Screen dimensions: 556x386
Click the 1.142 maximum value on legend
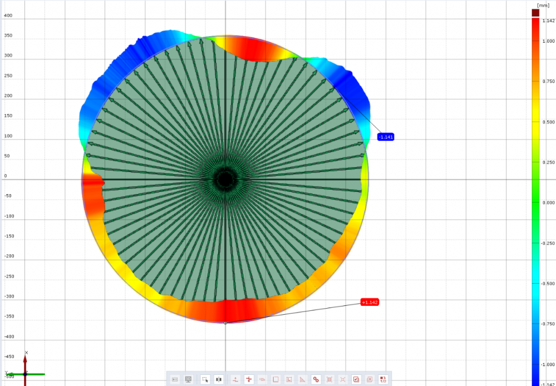[548, 21]
